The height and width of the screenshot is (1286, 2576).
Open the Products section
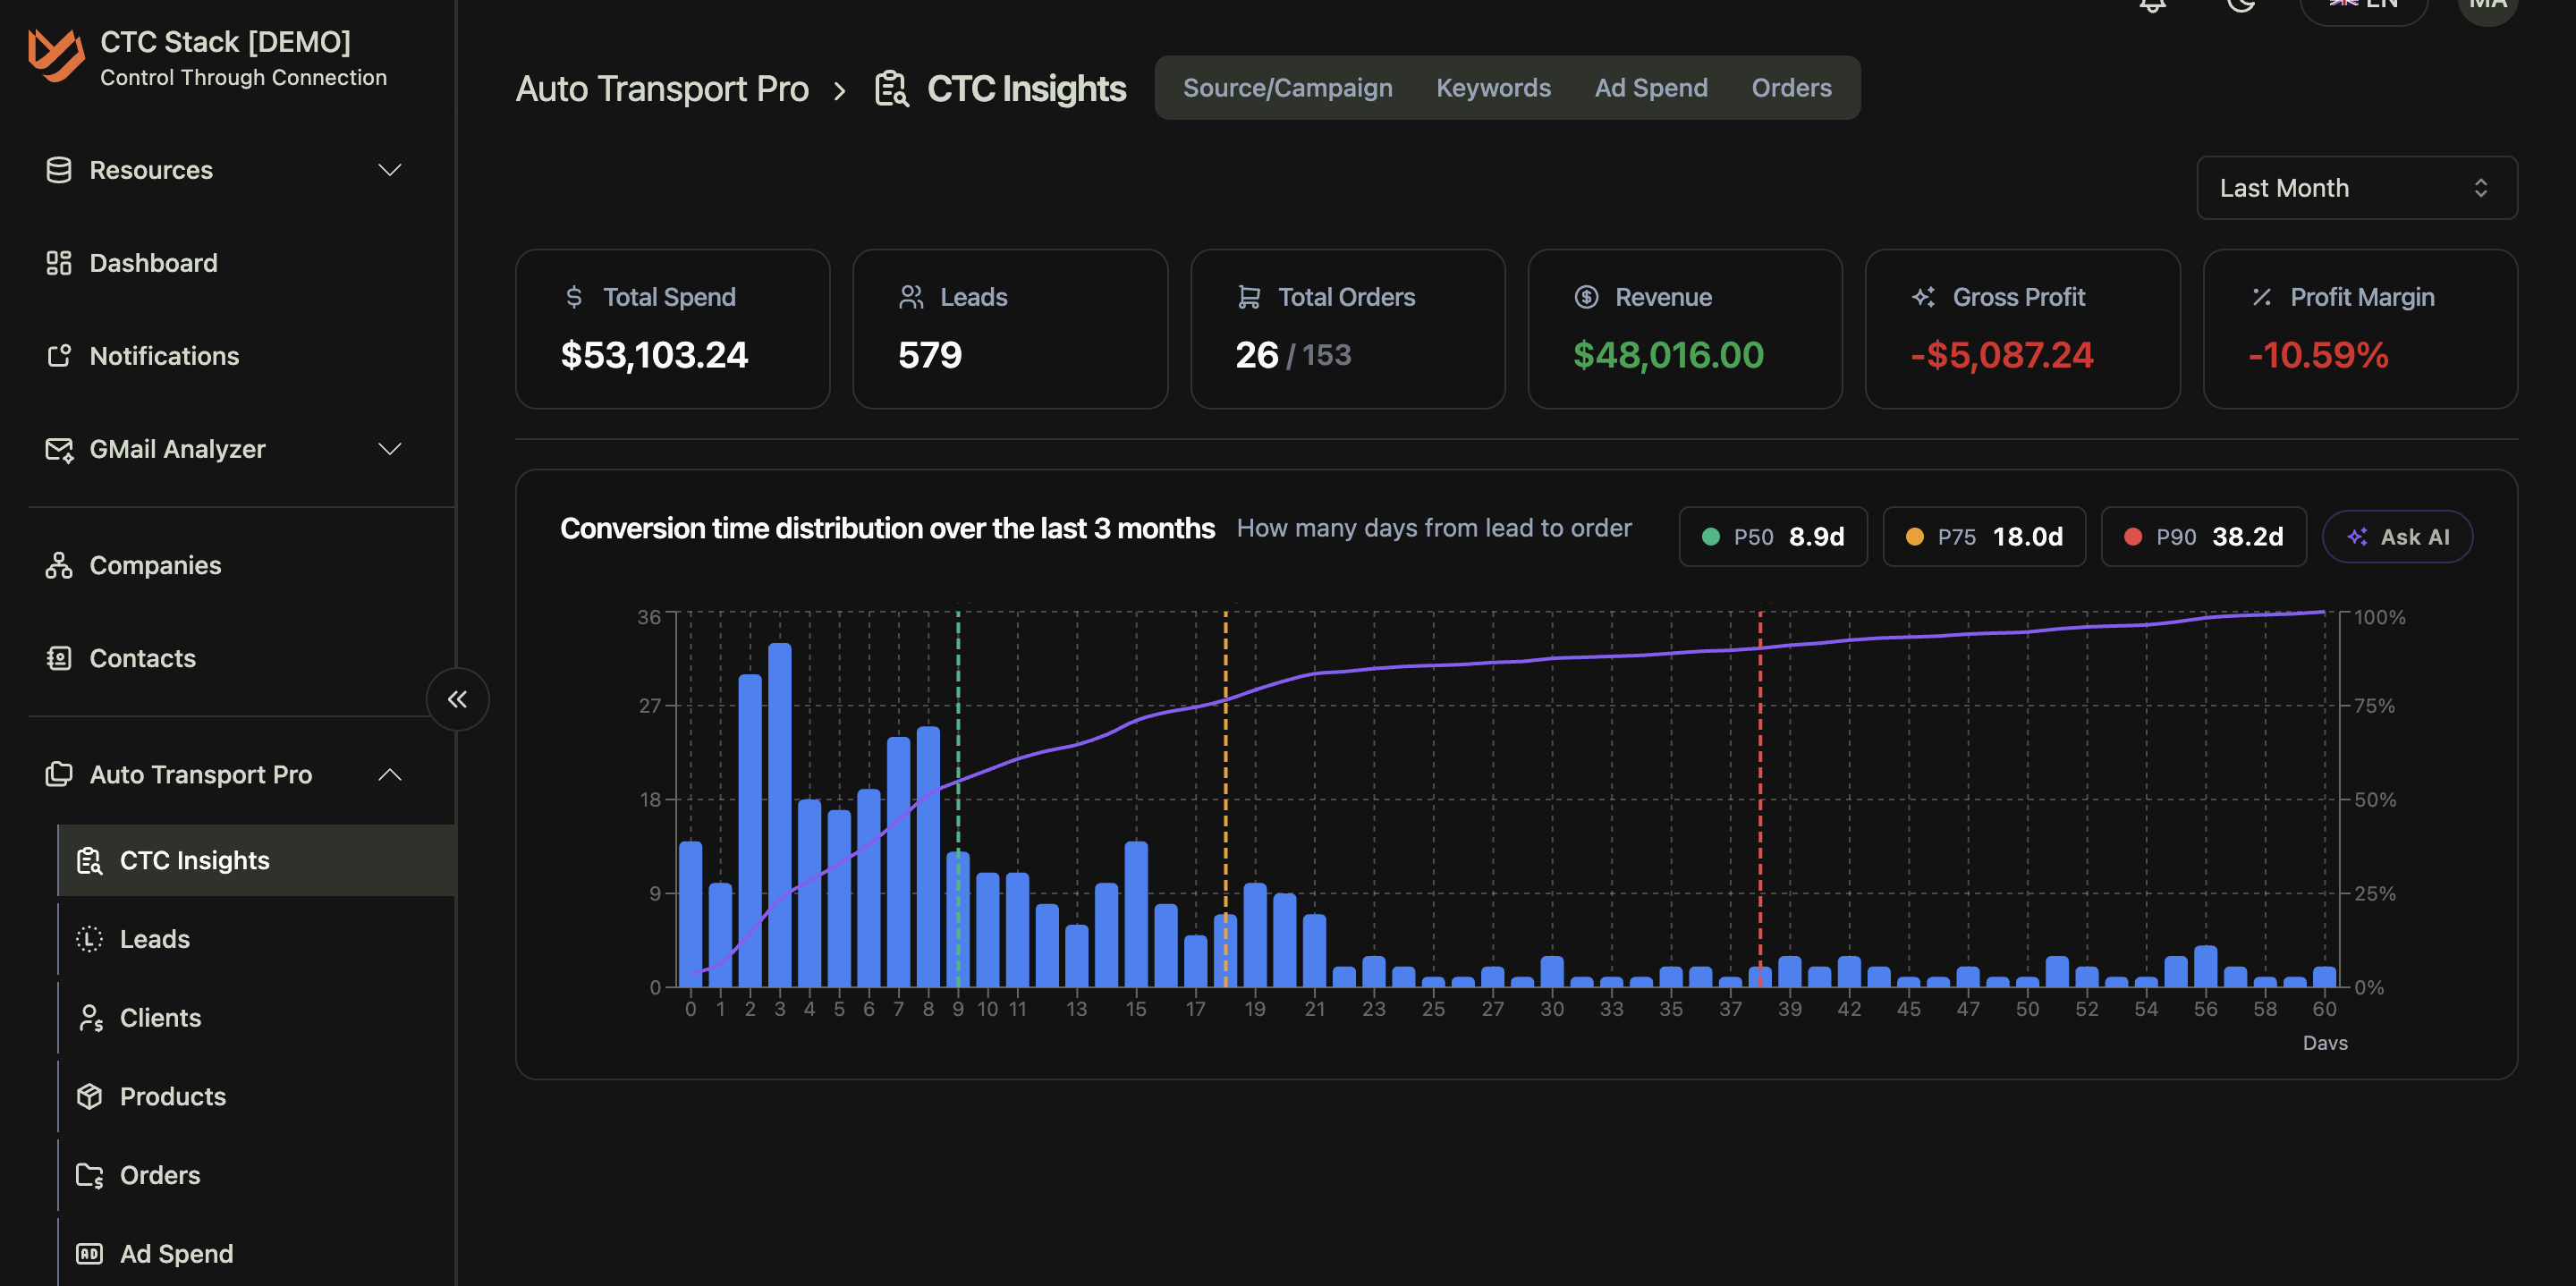172,1096
